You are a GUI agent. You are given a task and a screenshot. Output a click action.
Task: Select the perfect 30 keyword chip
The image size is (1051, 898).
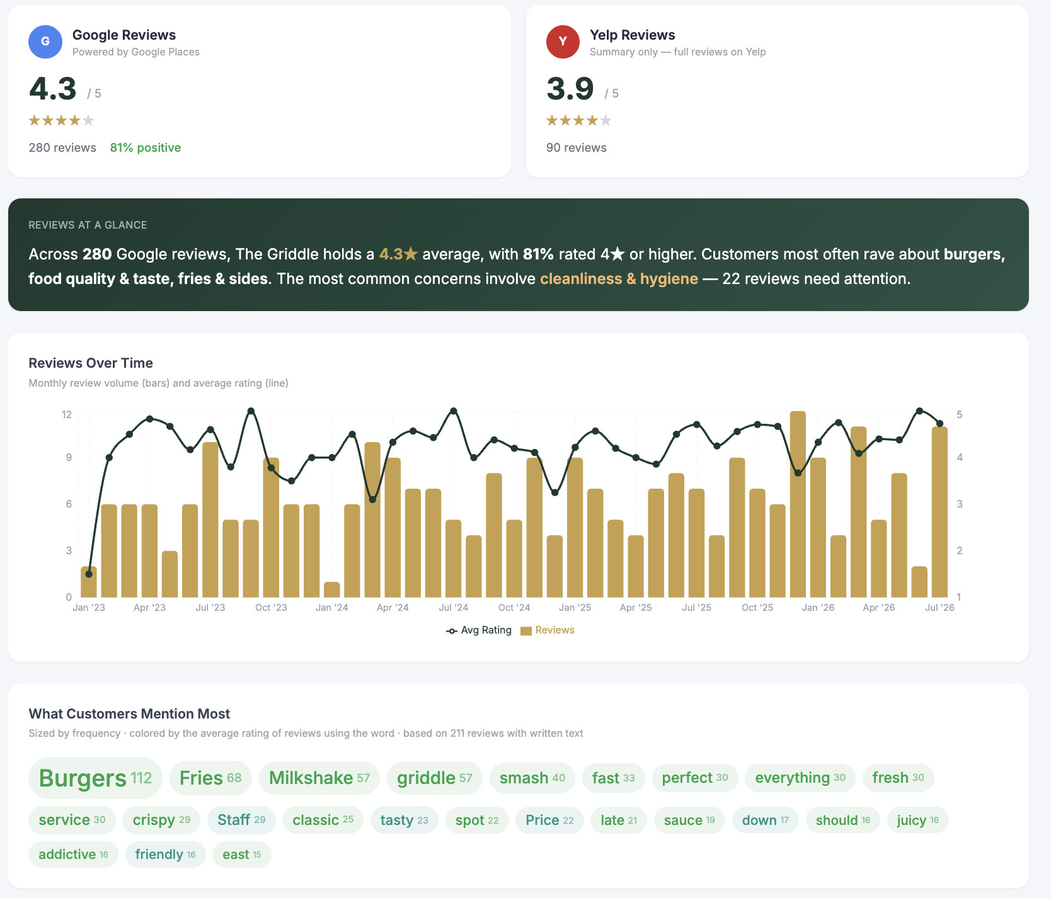pyautogui.click(x=695, y=778)
